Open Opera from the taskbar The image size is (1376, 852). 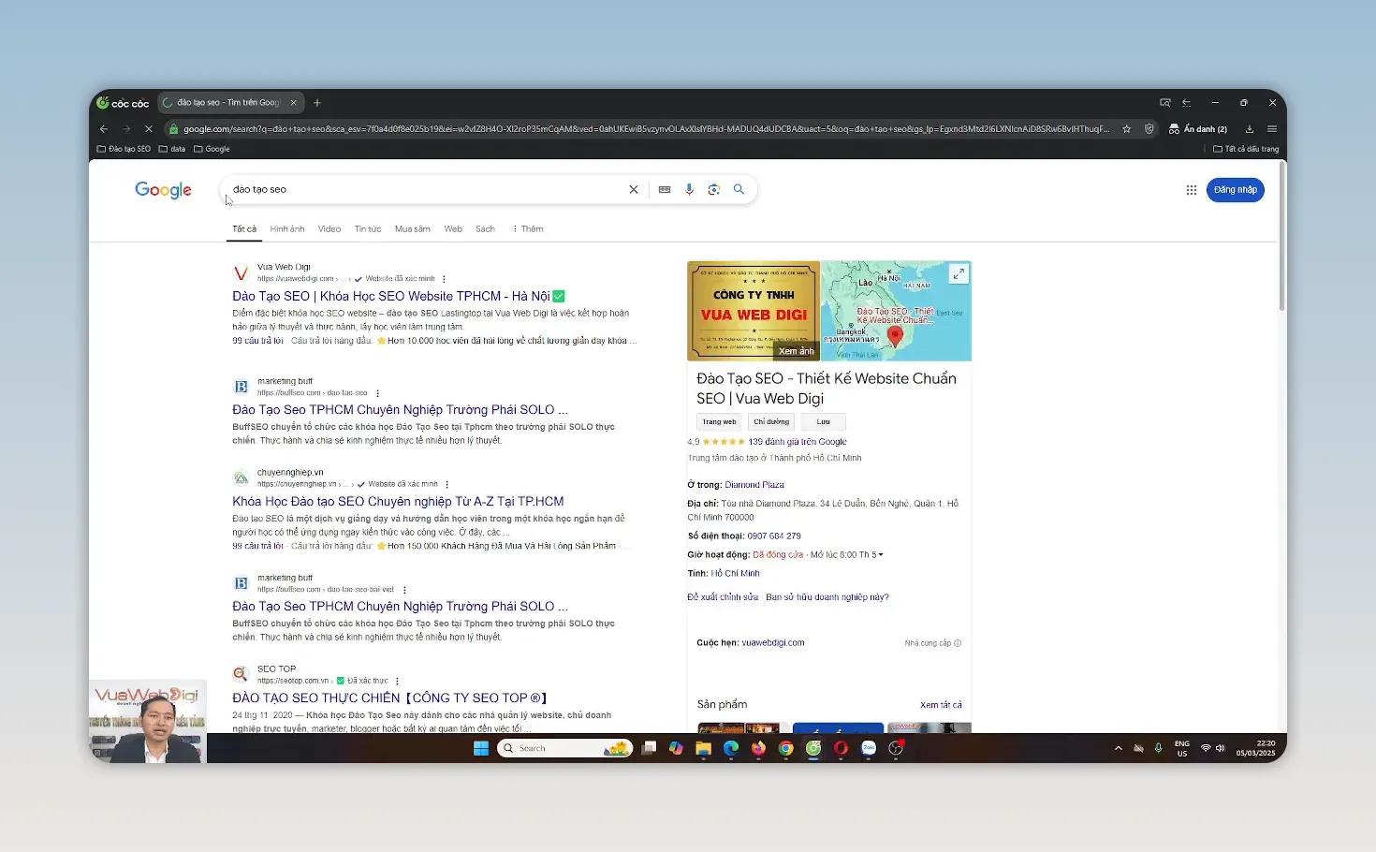tap(841, 748)
